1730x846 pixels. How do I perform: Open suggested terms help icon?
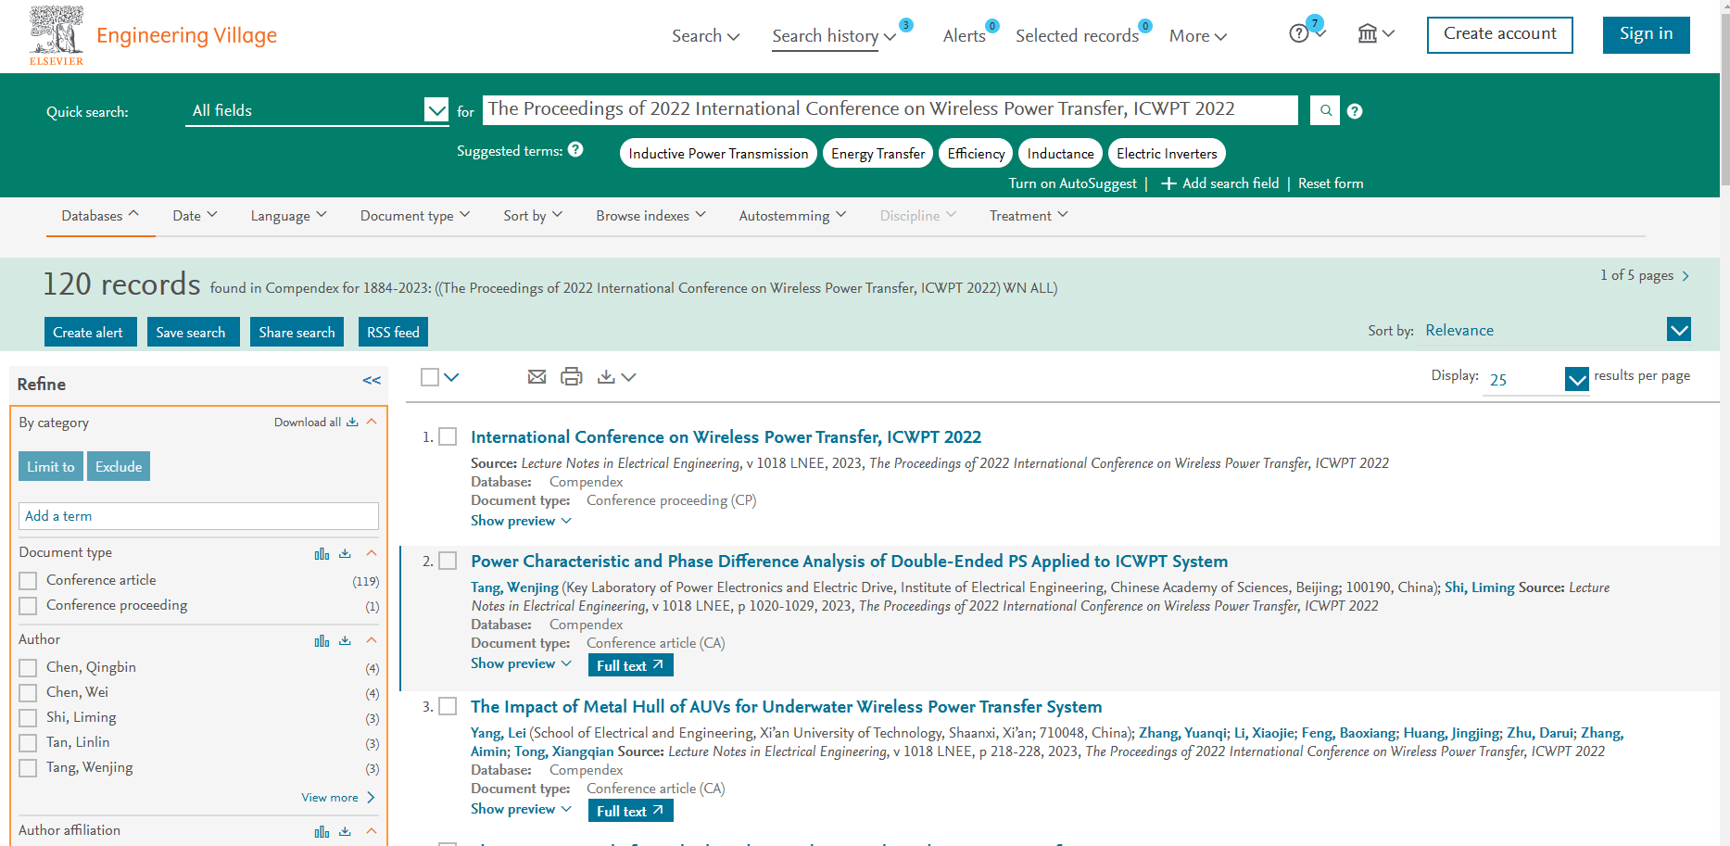575,149
